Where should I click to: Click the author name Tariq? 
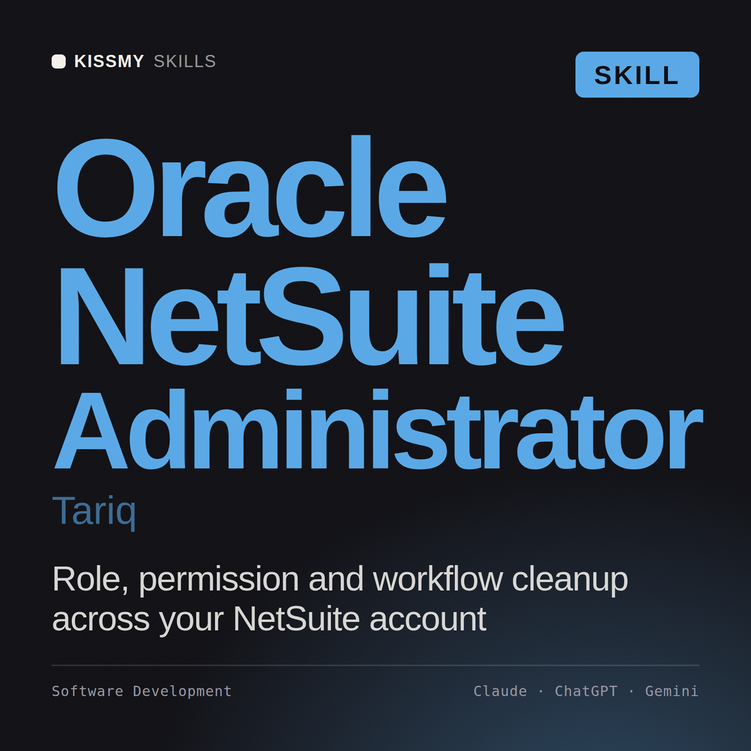coord(95,511)
